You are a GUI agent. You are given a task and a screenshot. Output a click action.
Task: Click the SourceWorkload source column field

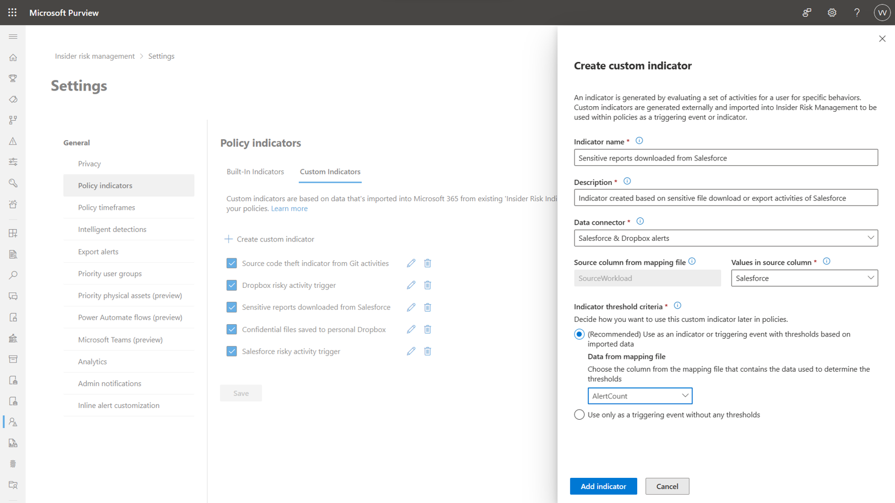(647, 278)
